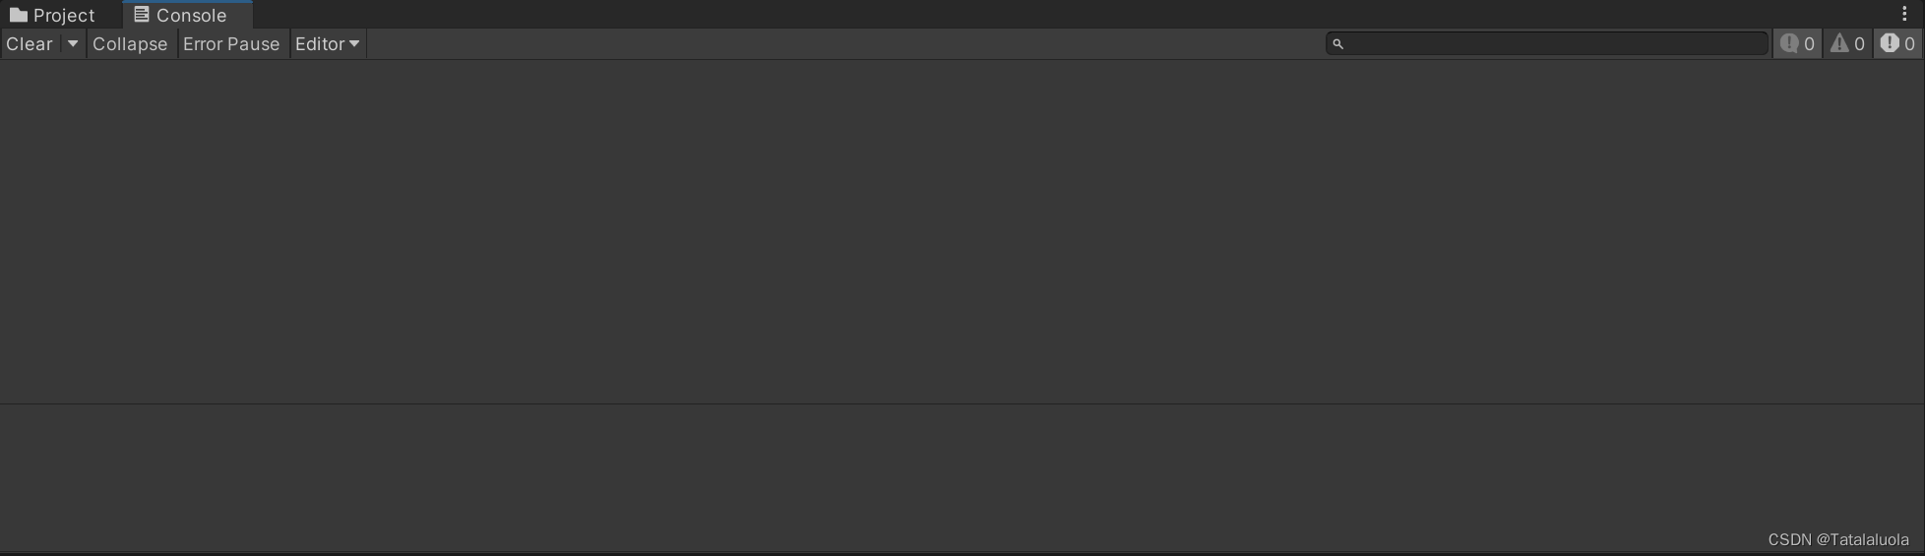Toggle the error count filter showing 0
1925x556 pixels.
tap(1897, 43)
